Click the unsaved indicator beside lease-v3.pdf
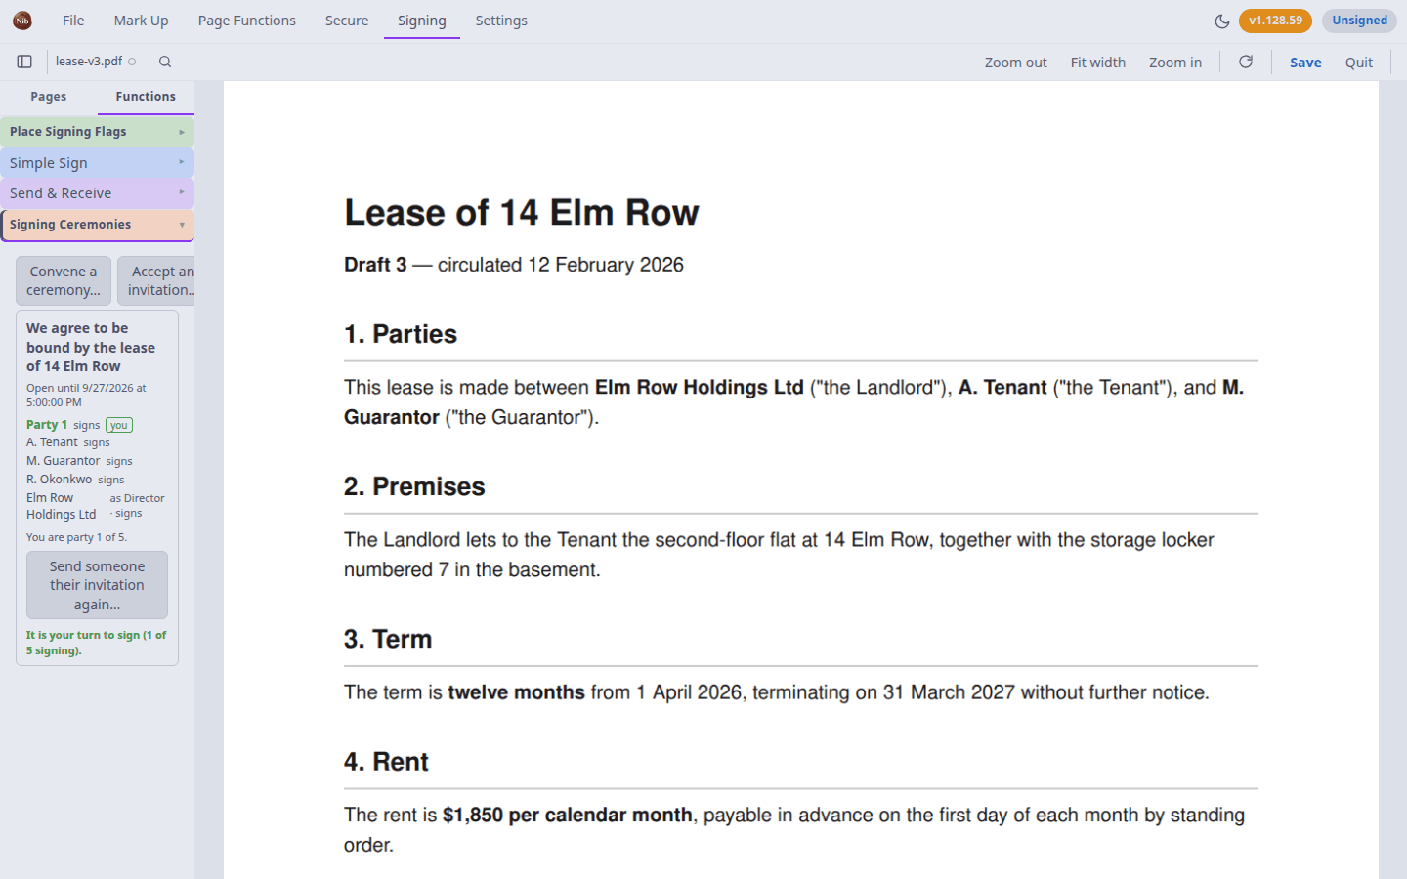 click(132, 62)
